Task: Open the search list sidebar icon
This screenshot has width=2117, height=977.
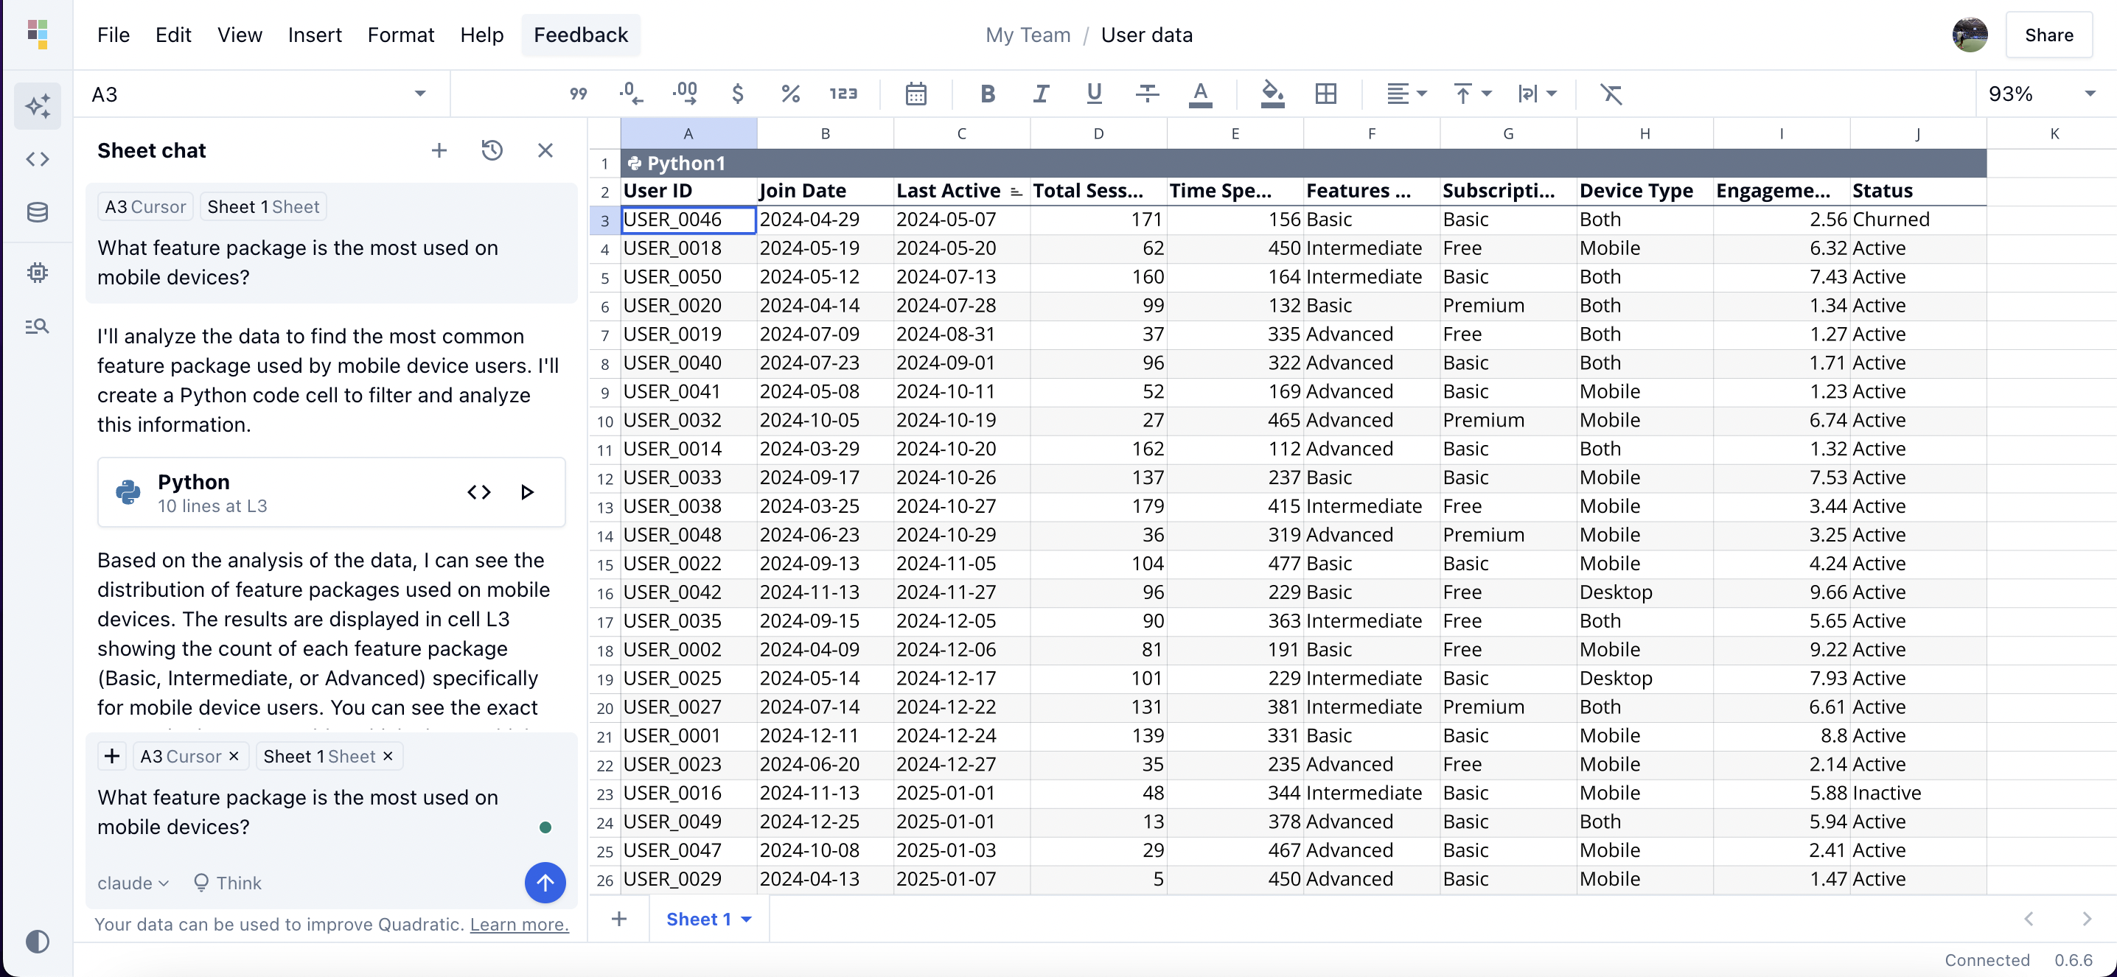Action: point(38,327)
